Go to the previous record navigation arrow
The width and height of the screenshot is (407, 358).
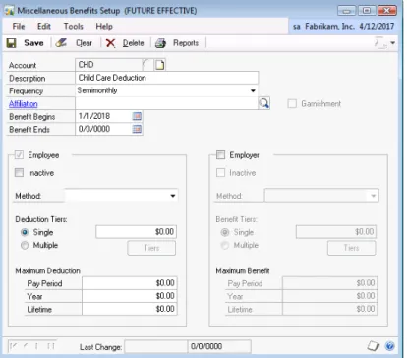tap(25, 346)
